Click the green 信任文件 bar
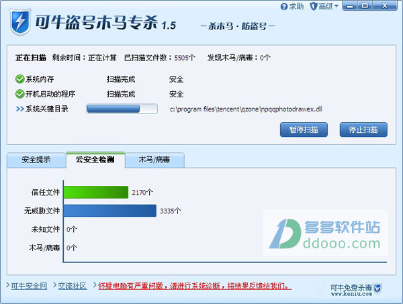Screen dimensions: 403x304 [96, 193]
